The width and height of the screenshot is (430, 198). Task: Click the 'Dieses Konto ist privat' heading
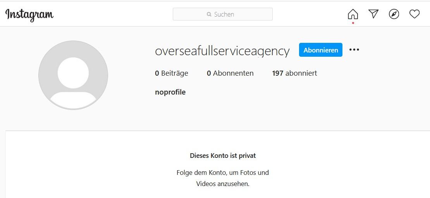pyautogui.click(x=223, y=156)
